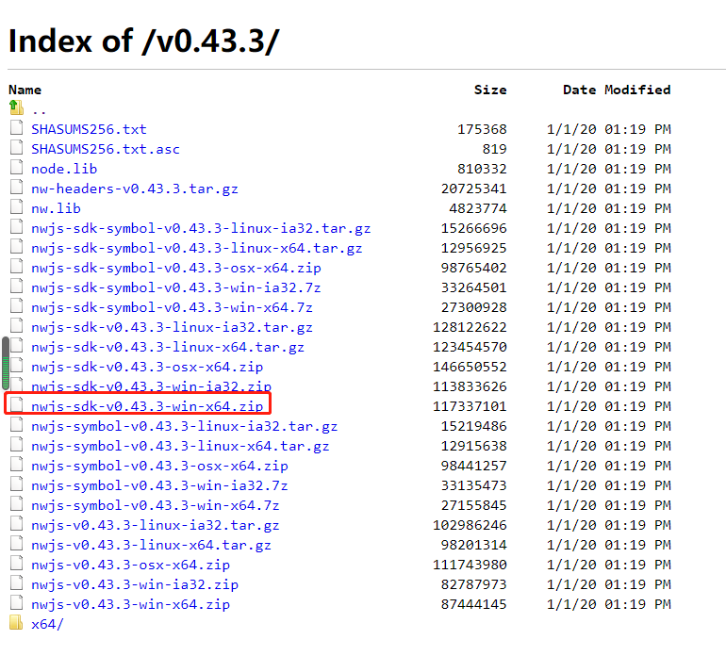Click the size value 175368
Screen dimensions: 726x656
[x=482, y=129]
